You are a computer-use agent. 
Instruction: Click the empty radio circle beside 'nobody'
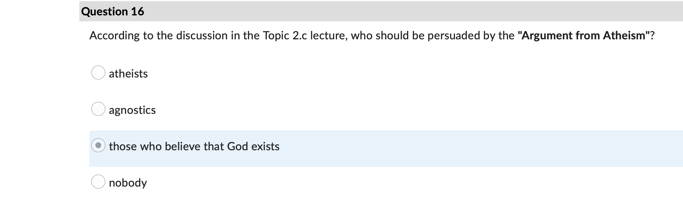tap(99, 182)
